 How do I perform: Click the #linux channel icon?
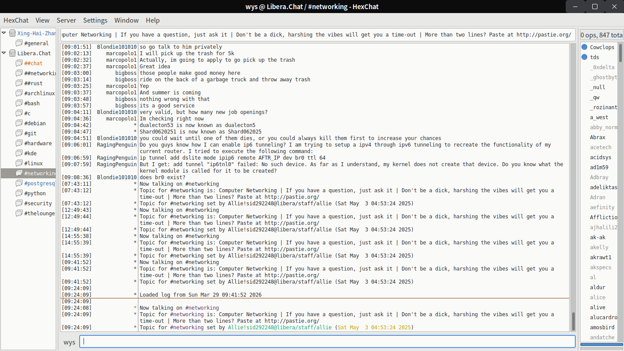19,163
